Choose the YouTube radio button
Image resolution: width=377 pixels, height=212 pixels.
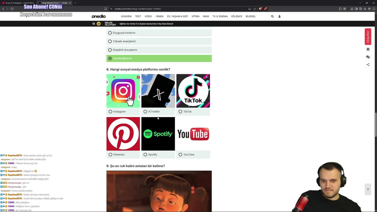pyautogui.click(x=180, y=155)
